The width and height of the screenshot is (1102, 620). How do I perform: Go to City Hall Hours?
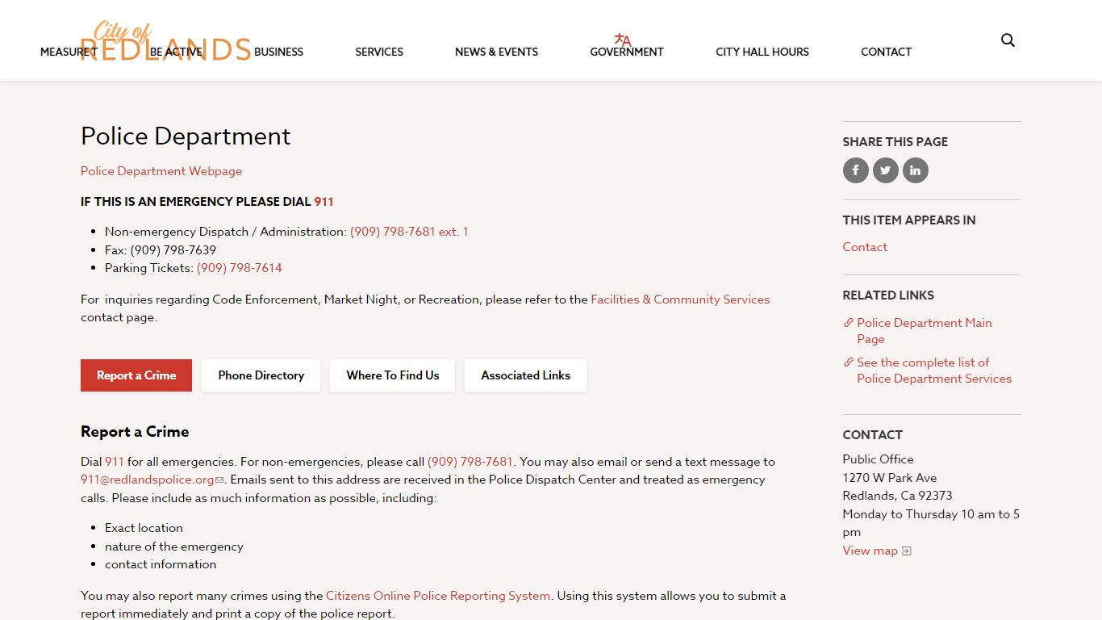[762, 52]
